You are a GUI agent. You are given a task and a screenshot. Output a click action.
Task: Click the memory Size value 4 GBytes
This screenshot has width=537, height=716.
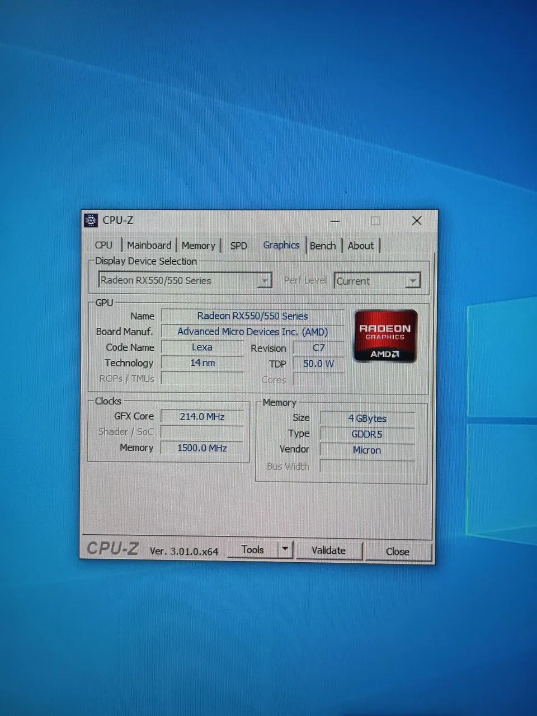367,418
